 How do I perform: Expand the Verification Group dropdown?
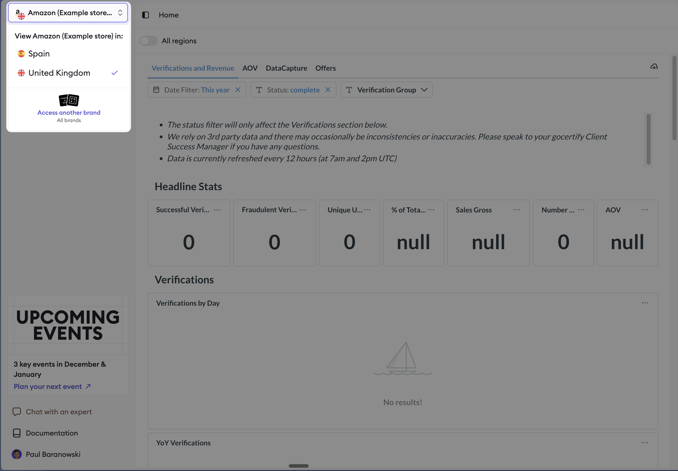[x=386, y=90]
